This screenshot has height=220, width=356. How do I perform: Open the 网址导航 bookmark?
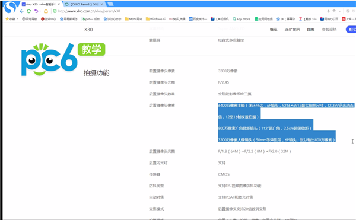pos(30,19)
